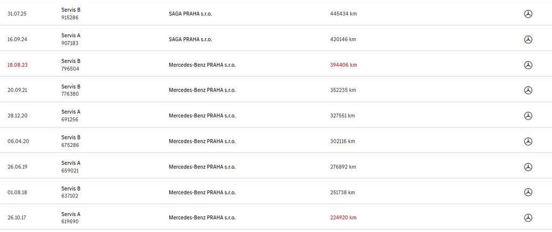
Task: Click the red date 18.08.23
Action: (17, 65)
